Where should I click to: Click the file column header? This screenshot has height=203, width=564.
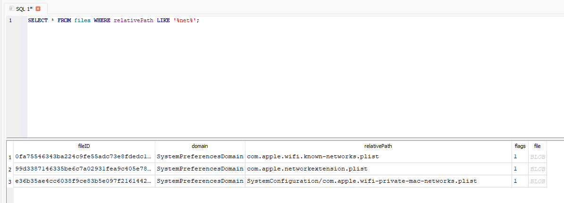click(x=537, y=146)
